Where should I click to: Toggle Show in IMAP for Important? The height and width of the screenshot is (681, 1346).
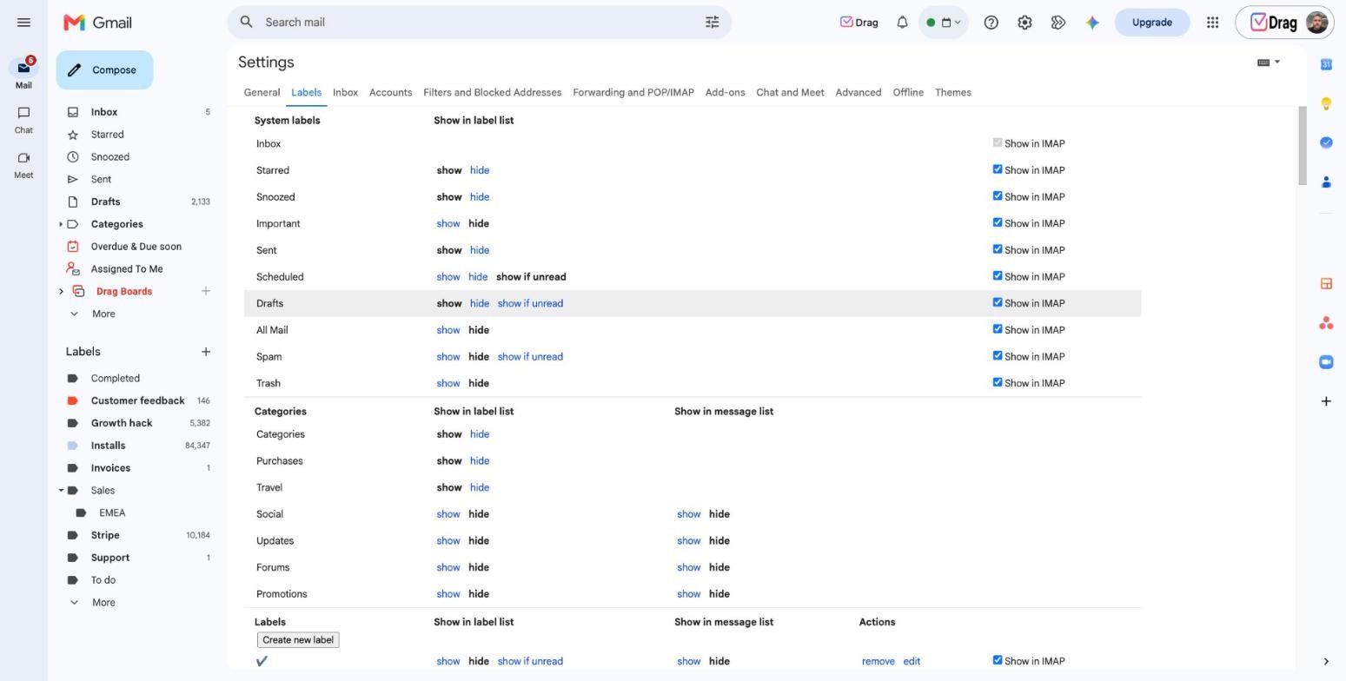click(x=998, y=223)
